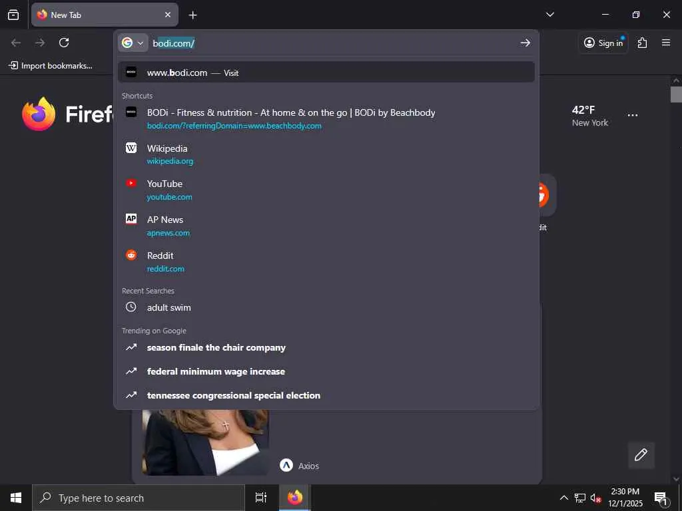The height and width of the screenshot is (511, 682).
Task: Click the Reddit favicon in suggestions
Action: tap(131, 255)
